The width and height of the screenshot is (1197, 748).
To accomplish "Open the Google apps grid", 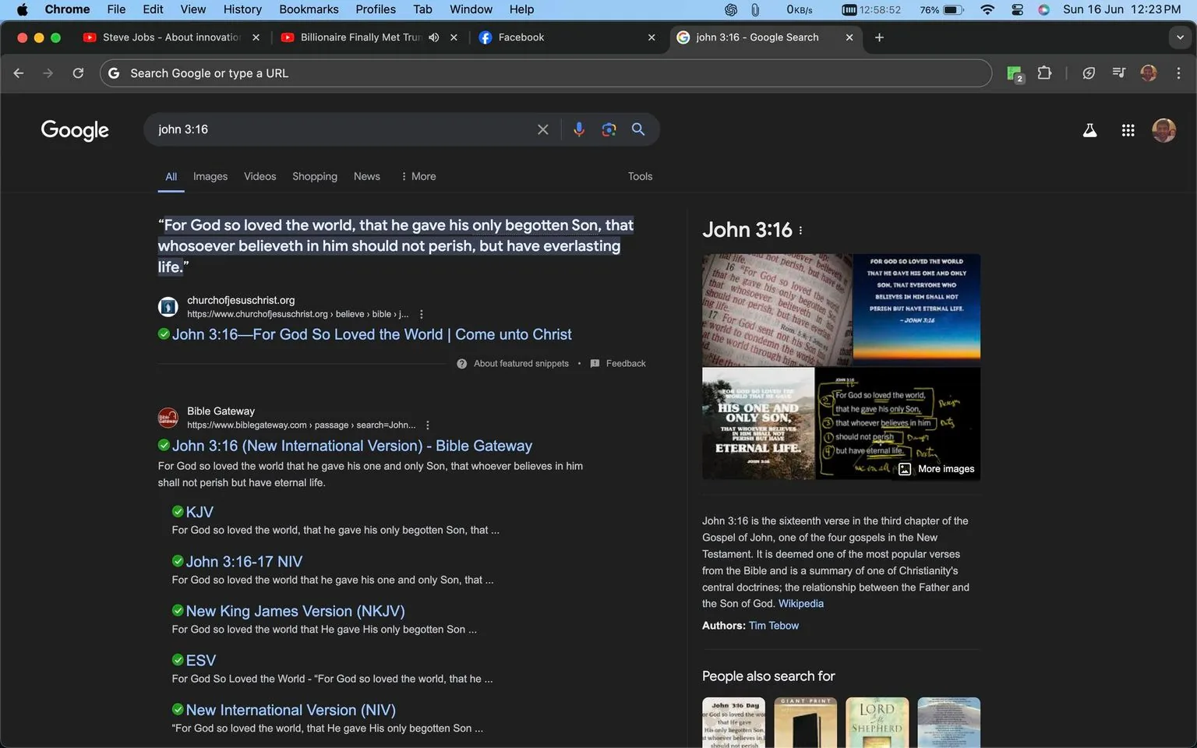I will (1128, 130).
